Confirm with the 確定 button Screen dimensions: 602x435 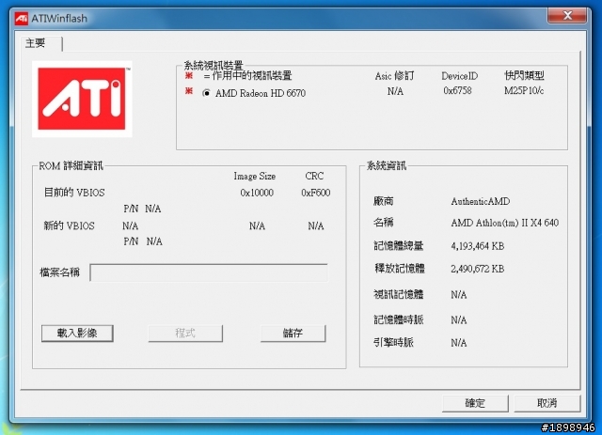[475, 403]
